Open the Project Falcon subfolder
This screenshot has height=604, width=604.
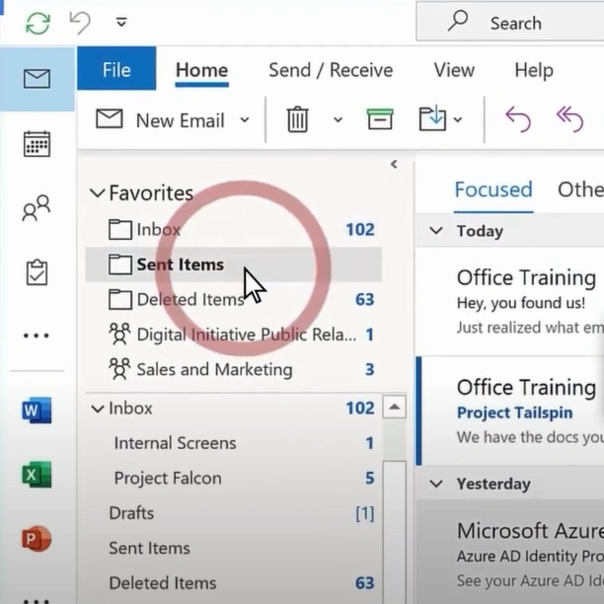234,478
